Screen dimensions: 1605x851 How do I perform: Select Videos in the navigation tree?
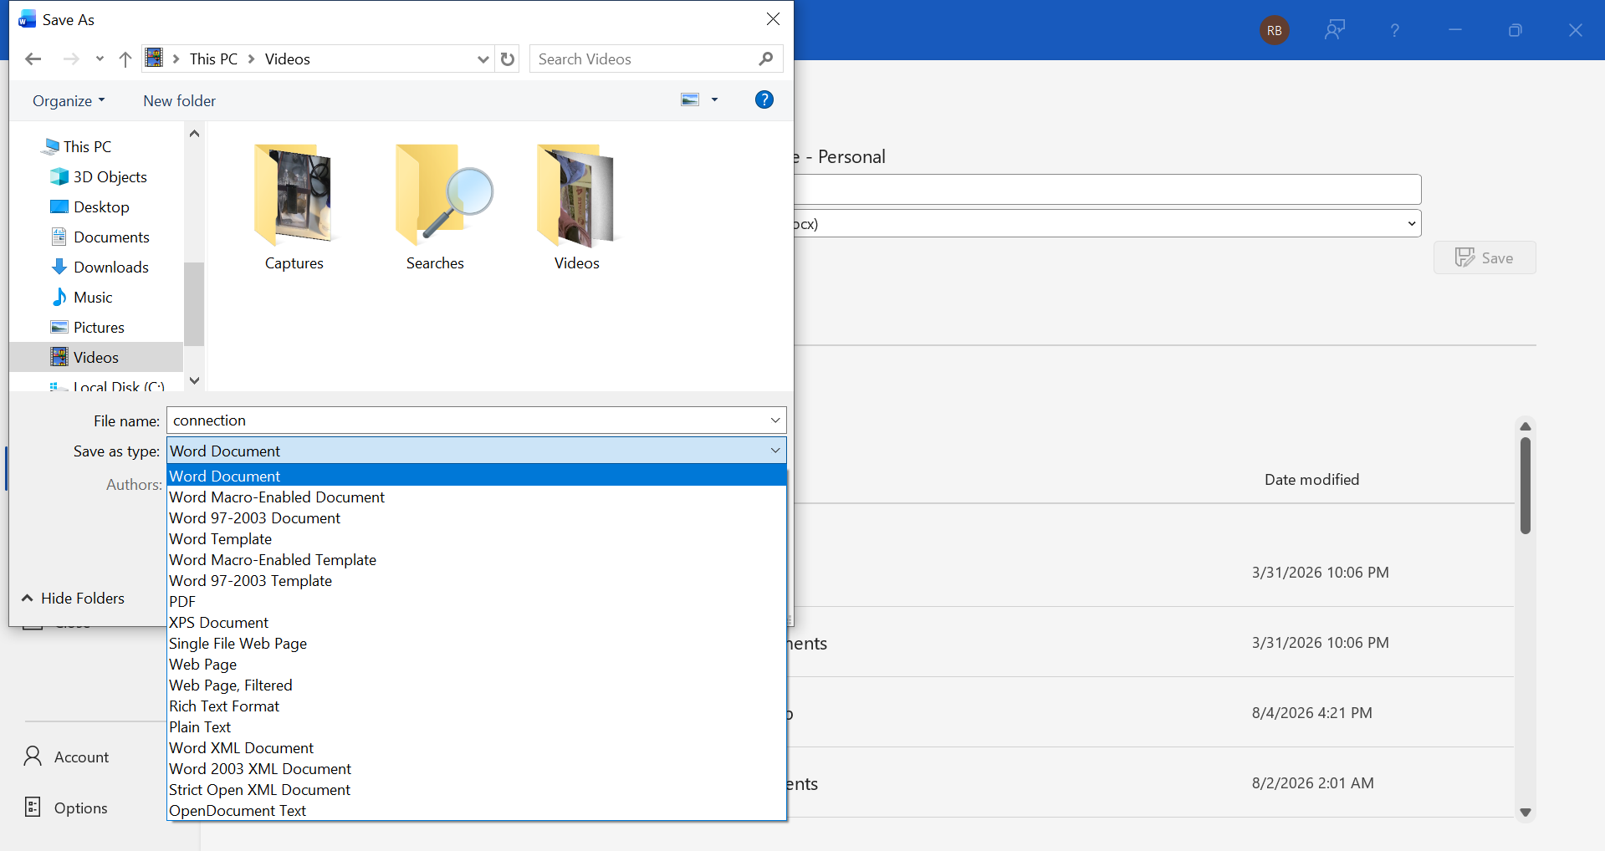(96, 357)
